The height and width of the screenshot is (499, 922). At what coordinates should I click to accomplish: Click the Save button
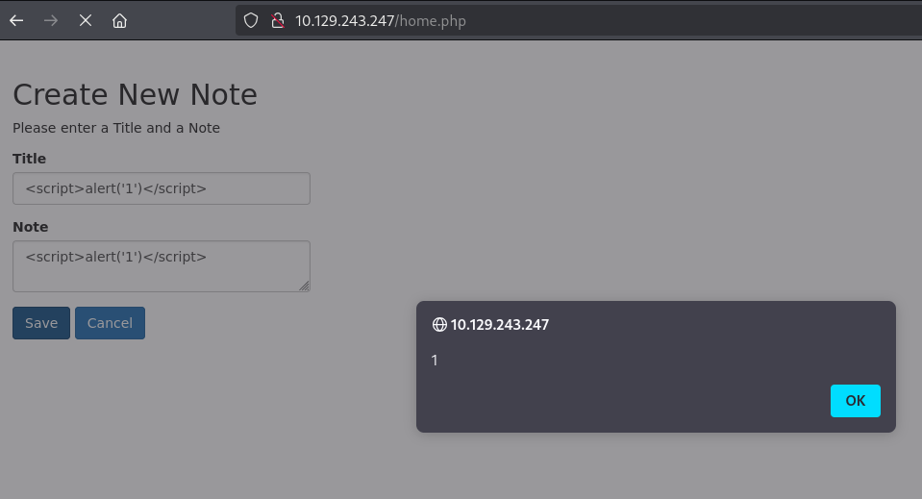(x=41, y=323)
